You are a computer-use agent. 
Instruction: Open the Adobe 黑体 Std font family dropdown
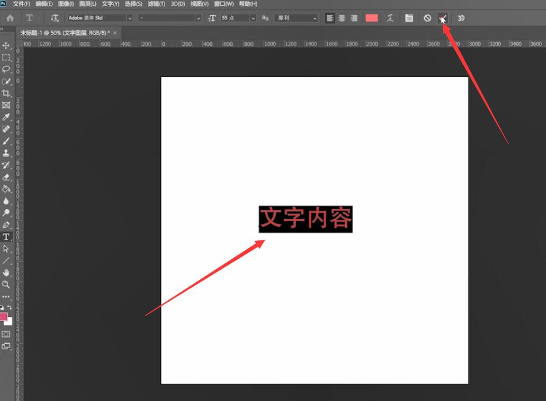130,18
